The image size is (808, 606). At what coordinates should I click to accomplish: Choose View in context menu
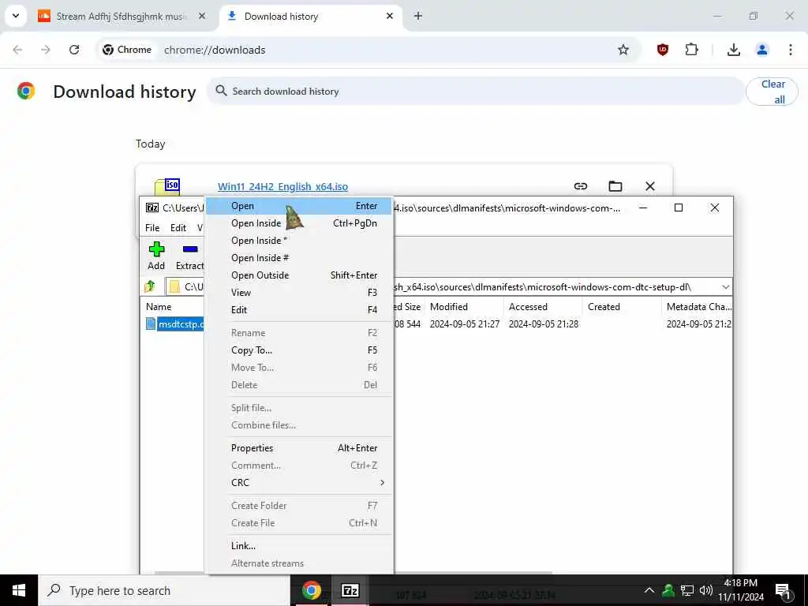point(299,292)
